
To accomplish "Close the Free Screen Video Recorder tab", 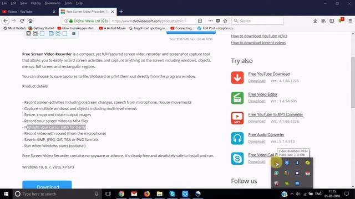I will point(113,12).
